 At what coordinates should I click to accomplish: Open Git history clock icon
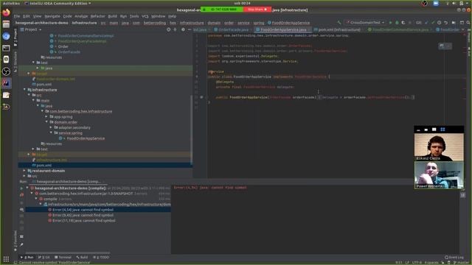440,23
